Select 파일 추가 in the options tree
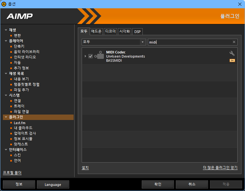The image size is (245, 191). pos(21,90)
